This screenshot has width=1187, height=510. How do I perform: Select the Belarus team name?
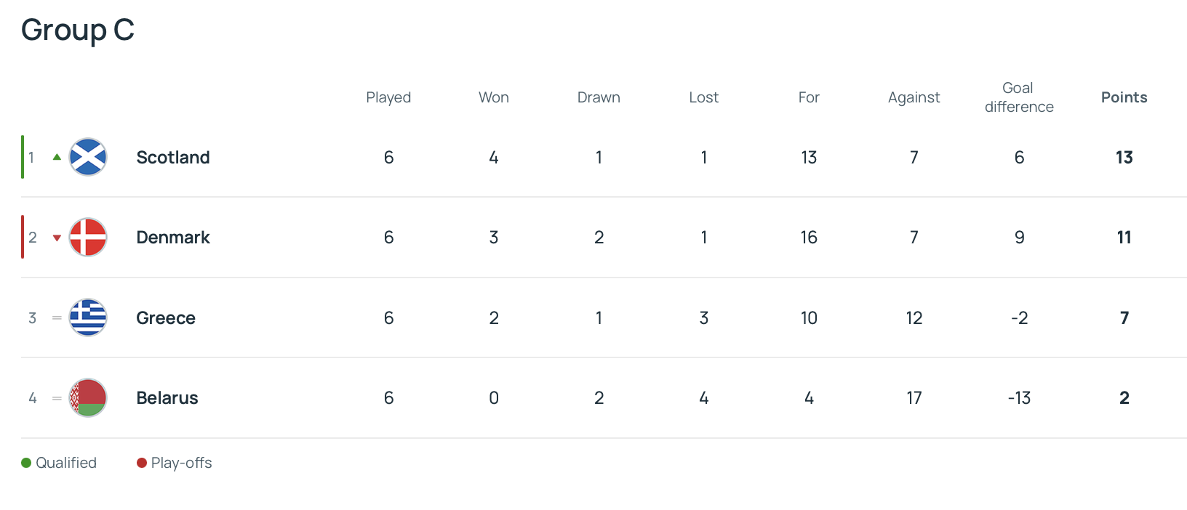(x=167, y=397)
